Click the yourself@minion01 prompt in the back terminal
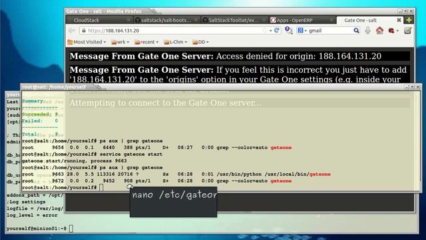The width and height of the screenshot is (426, 240). 37,228
